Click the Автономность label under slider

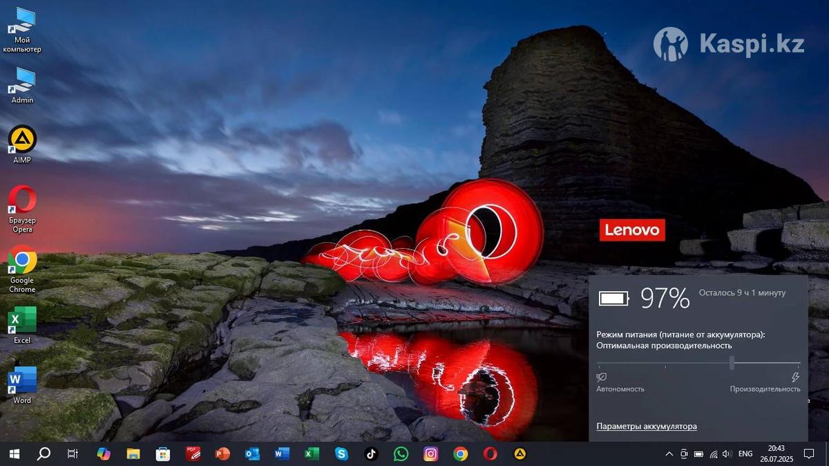click(620, 389)
